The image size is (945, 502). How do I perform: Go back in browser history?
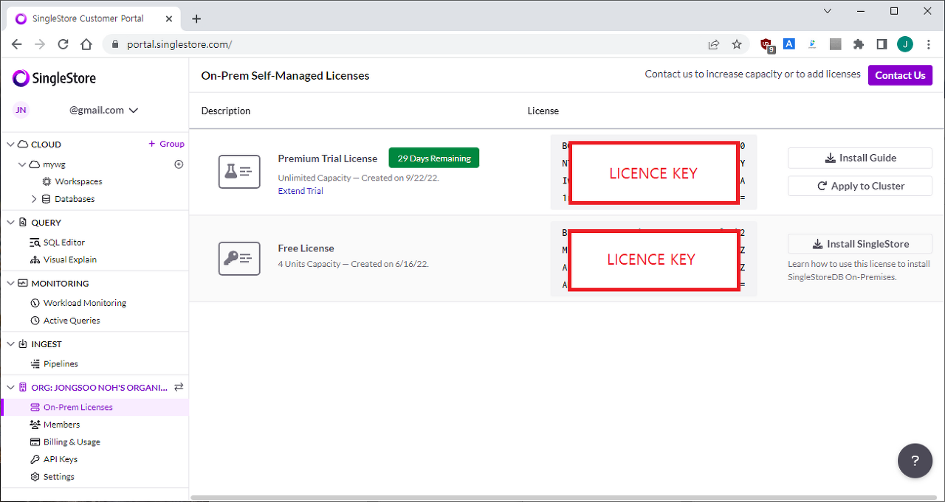[x=17, y=44]
